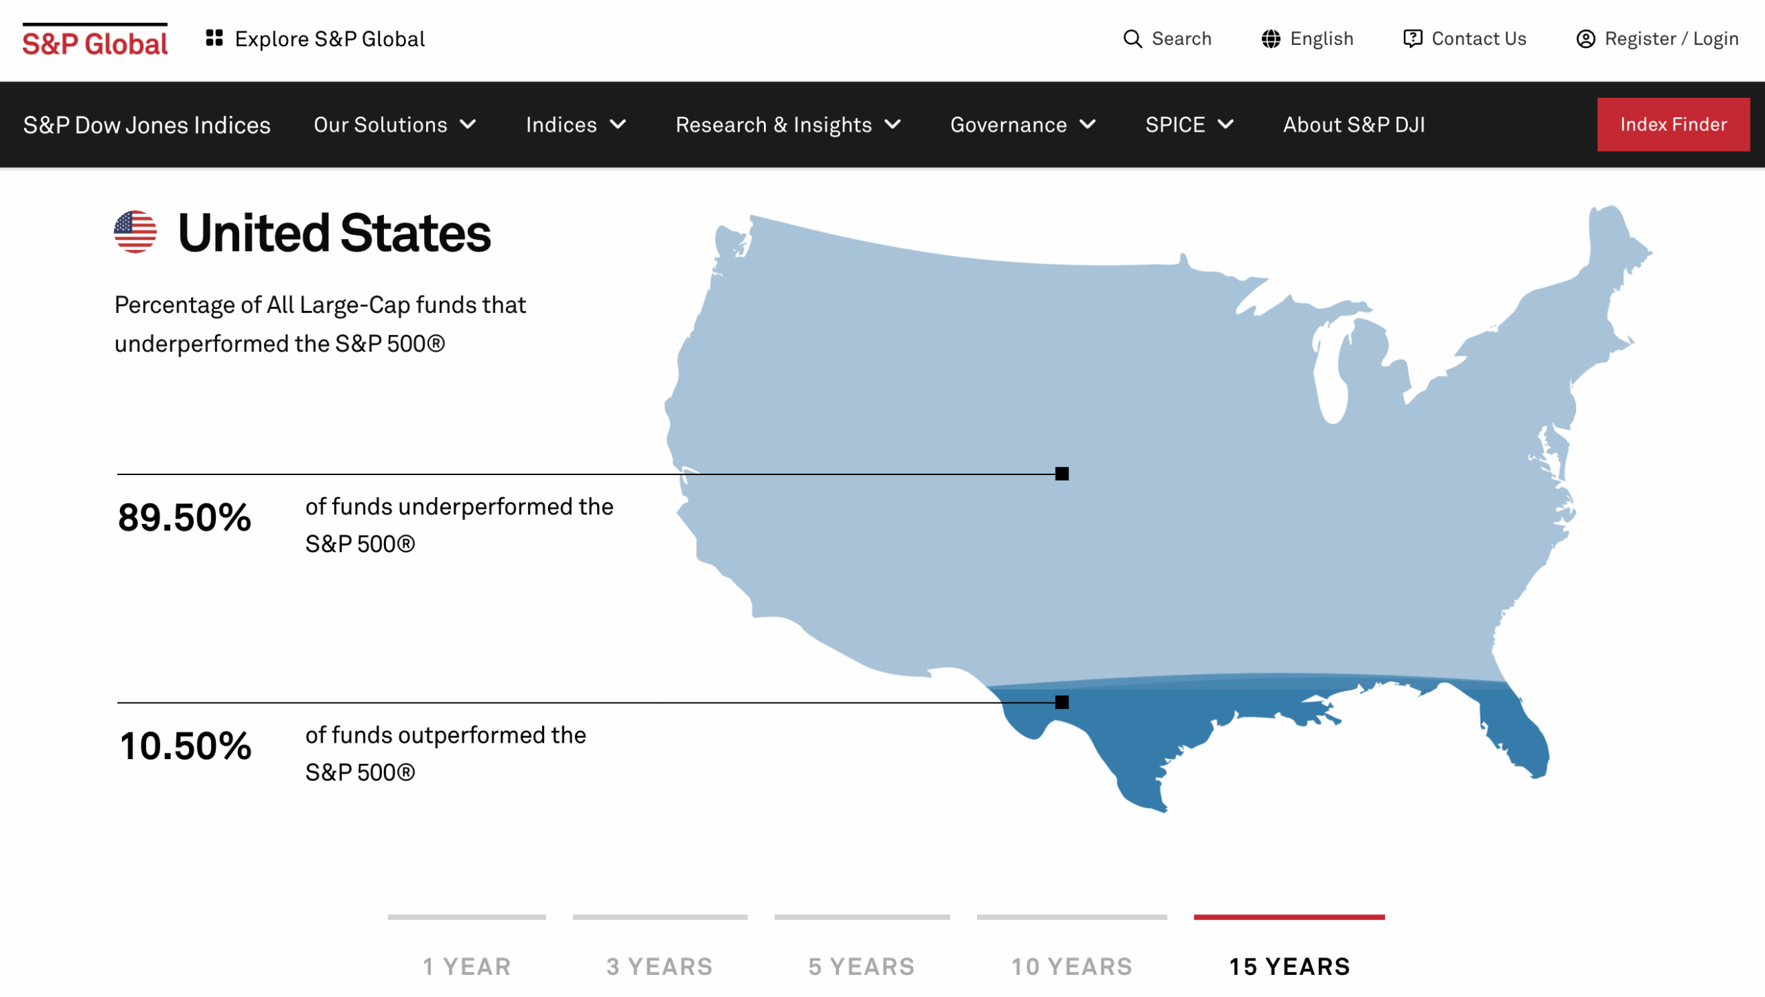Click 'of funds outperformed the S&P 500®' text
Screen dimensions: 1765x997
[446, 754]
